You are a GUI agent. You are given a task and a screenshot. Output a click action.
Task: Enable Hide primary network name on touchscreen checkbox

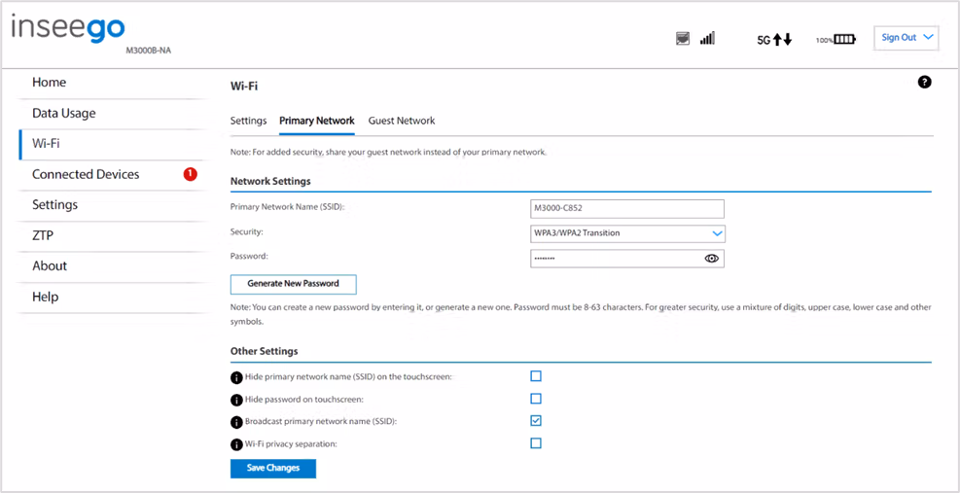tap(536, 376)
